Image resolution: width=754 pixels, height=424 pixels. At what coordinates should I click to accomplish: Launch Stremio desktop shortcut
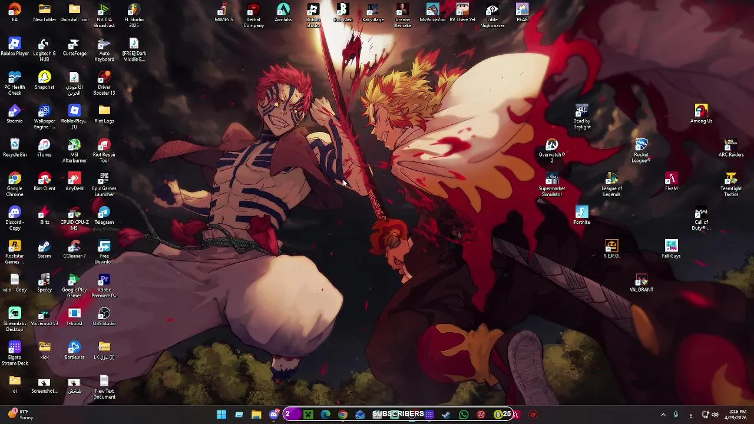tap(15, 114)
